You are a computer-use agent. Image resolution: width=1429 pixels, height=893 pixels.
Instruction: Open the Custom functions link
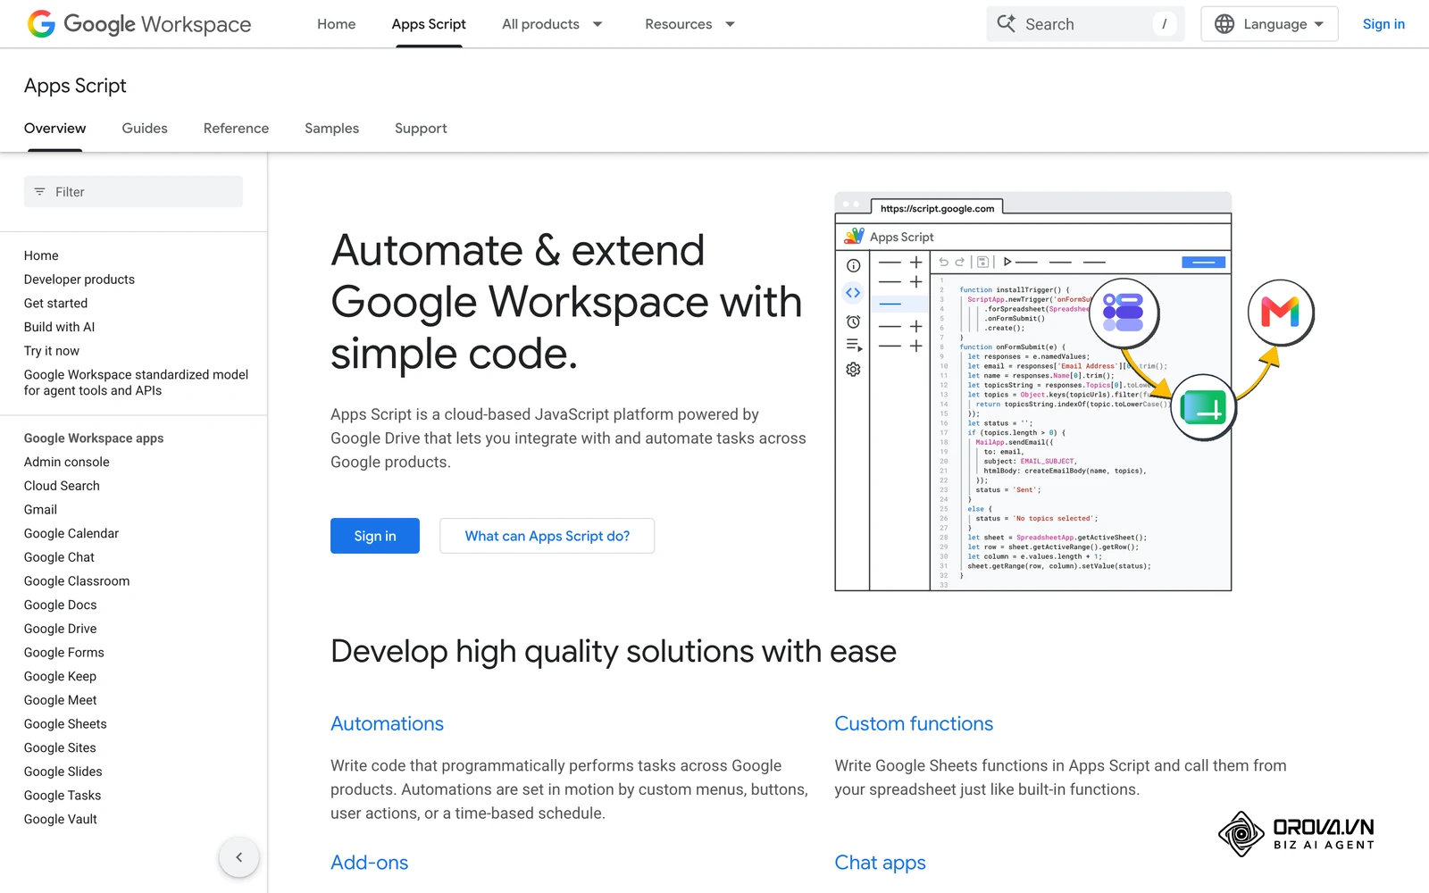[914, 723]
